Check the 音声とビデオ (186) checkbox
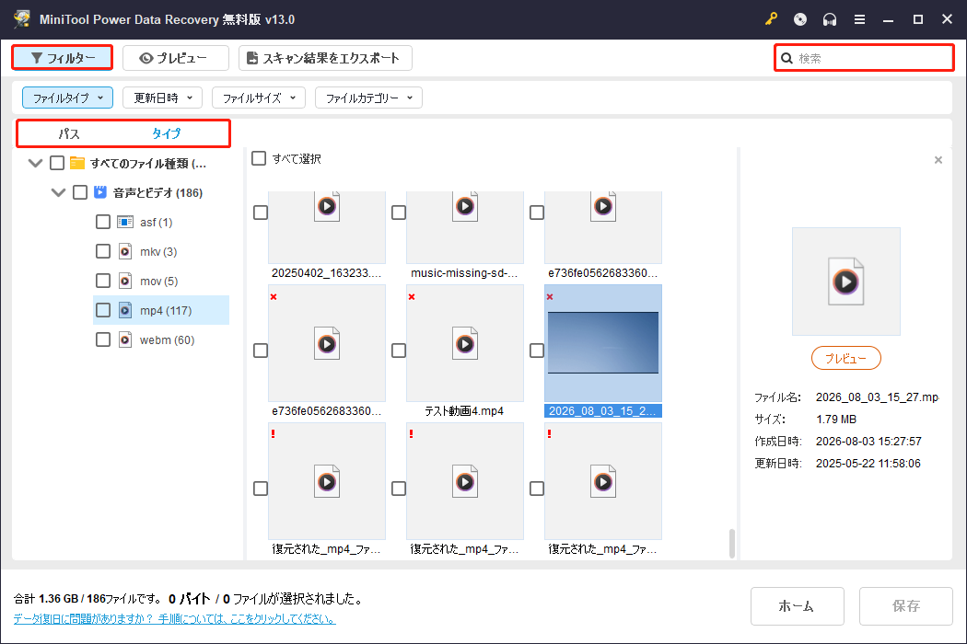 coord(79,192)
